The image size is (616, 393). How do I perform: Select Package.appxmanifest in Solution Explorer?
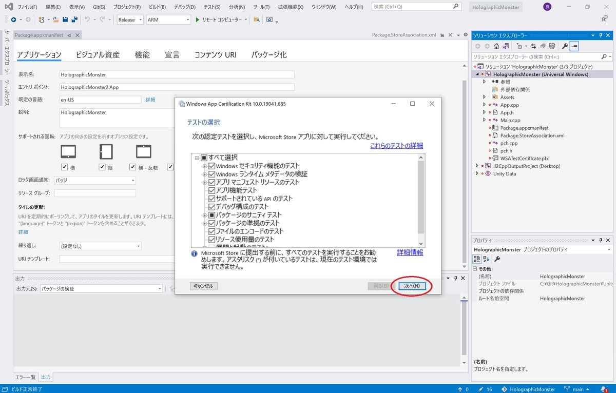pyautogui.click(x=524, y=128)
